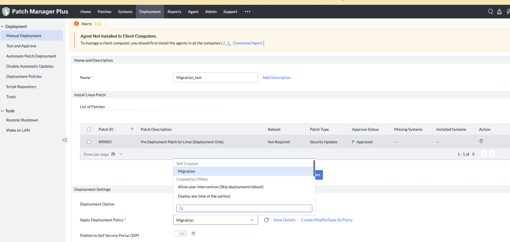Screen dimensions: 510x242
Task: Click the refresh icon beside deployment policy
Action: point(266,220)
